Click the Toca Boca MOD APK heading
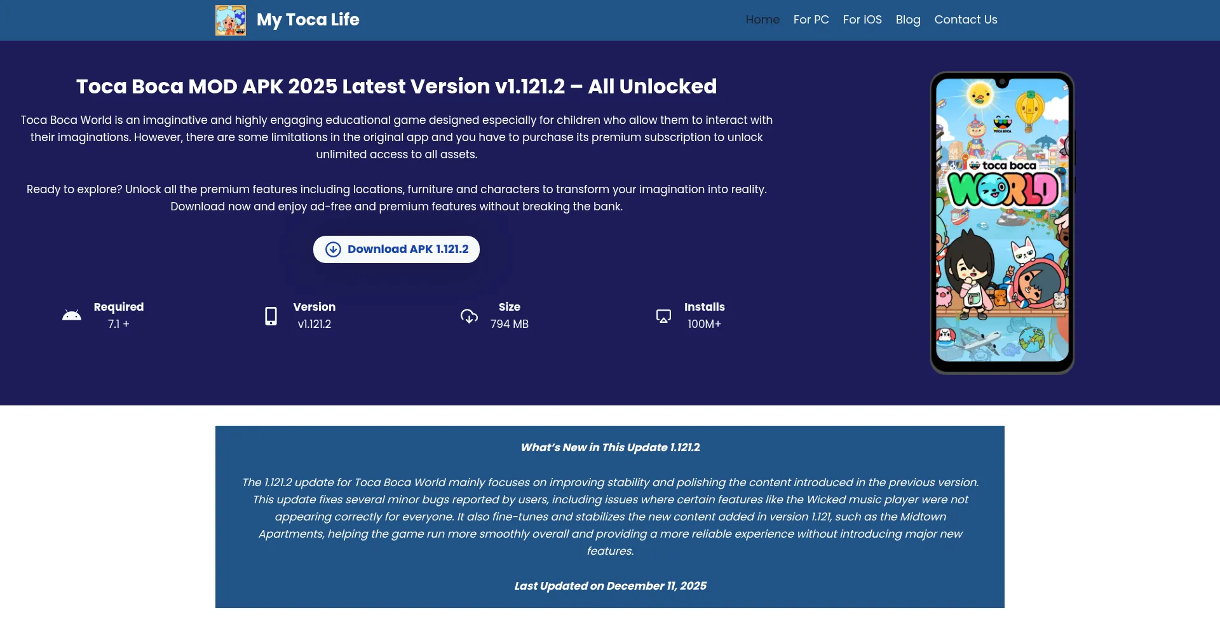 pos(396,86)
